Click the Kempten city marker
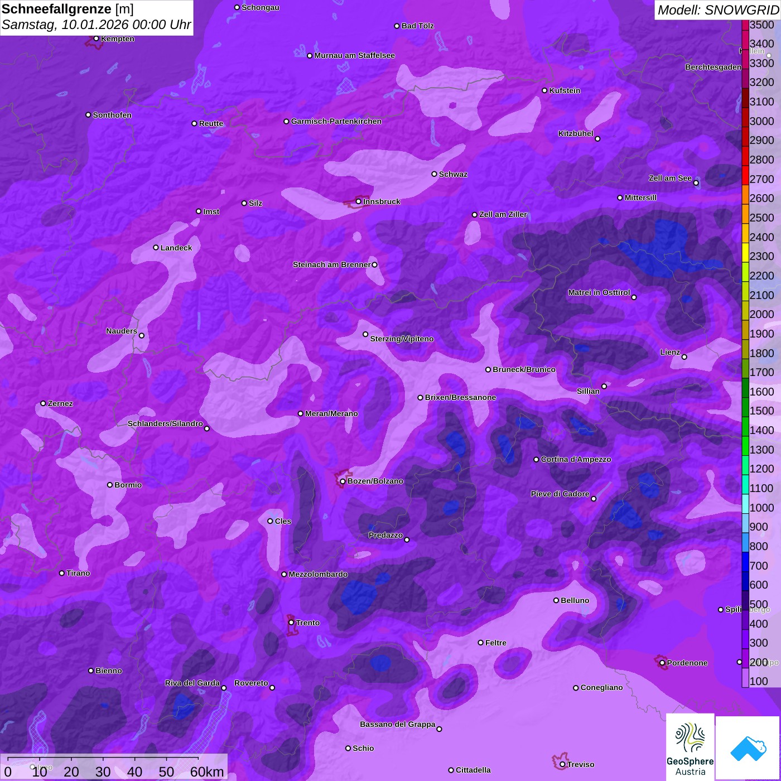781x781 pixels. [x=97, y=38]
